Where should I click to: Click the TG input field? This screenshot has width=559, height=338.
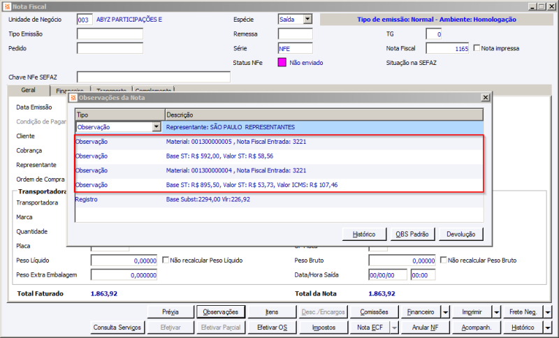click(434, 34)
